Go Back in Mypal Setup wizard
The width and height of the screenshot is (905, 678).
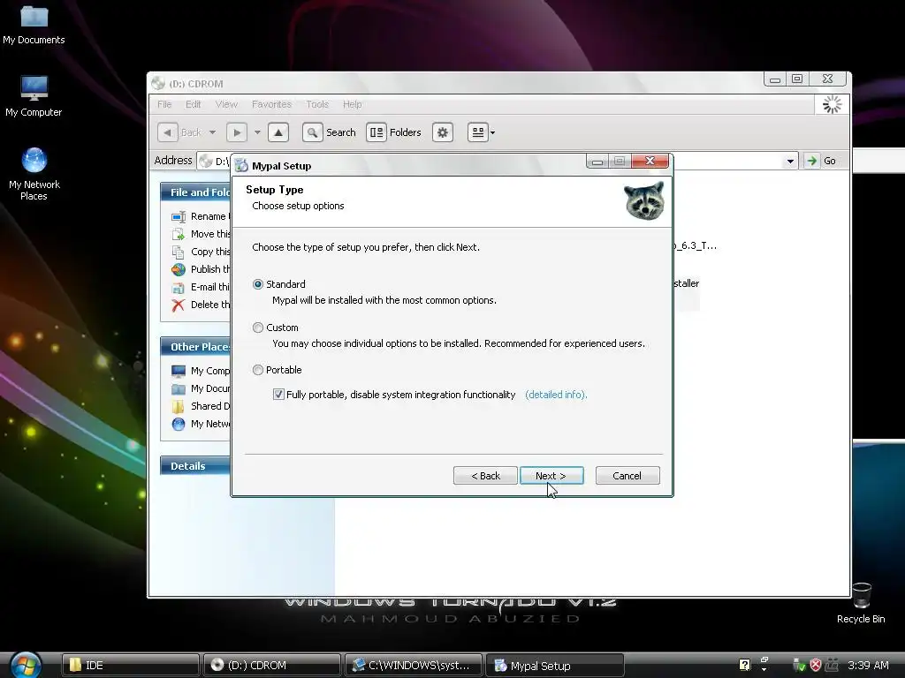(485, 476)
